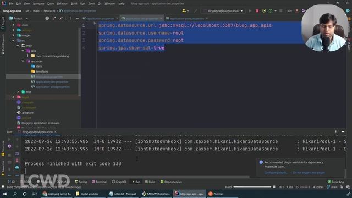Expand the images folder
The height and width of the screenshot is (198, 352).
(13, 35)
